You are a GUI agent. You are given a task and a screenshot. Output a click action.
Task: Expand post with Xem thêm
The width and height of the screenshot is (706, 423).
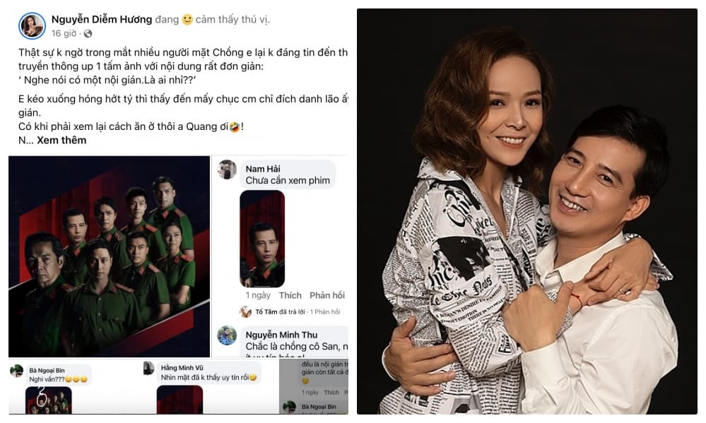61,140
